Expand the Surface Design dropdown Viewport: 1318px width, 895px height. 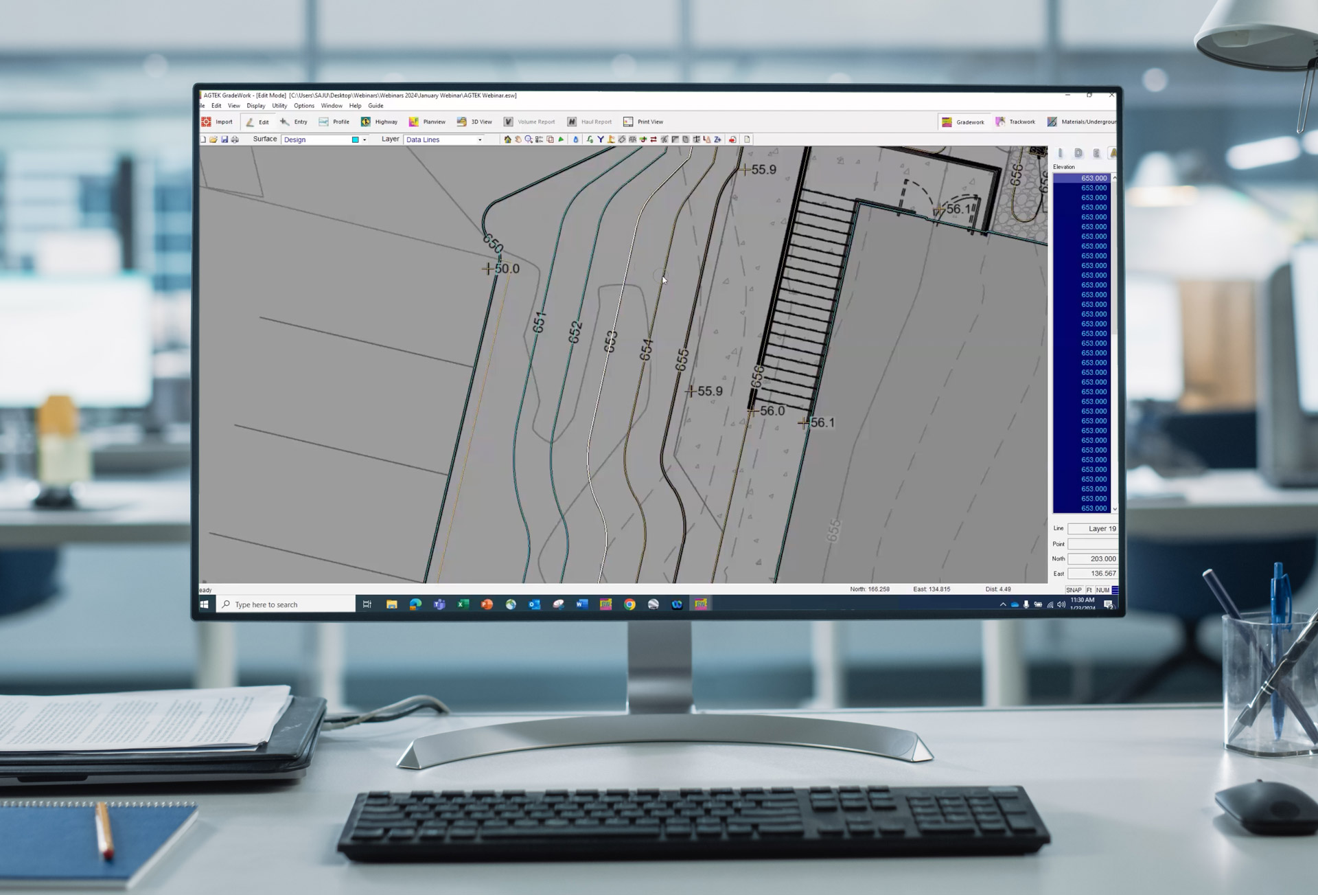point(365,139)
